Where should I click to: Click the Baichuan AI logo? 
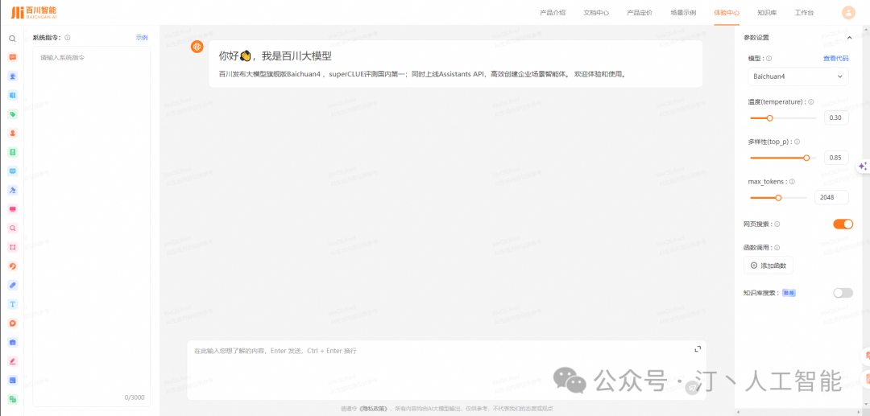pyautogui.click(x=33, y=12)
